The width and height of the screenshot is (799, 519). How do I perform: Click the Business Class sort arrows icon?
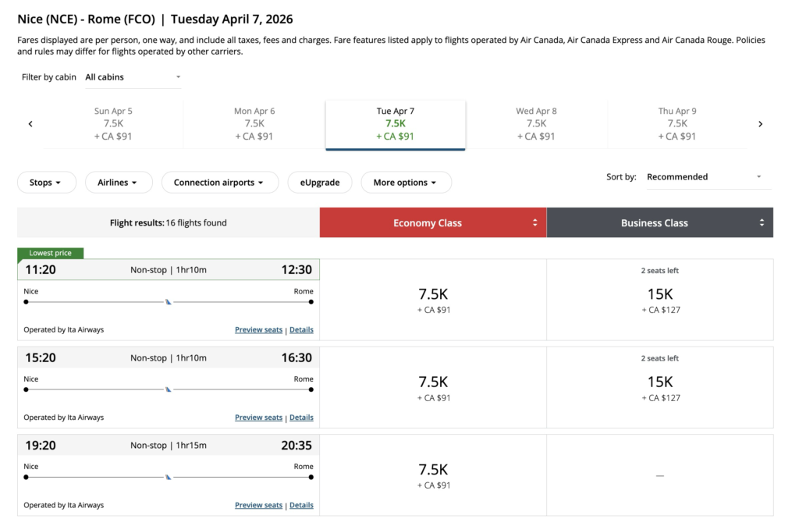(x=762, y=222)
